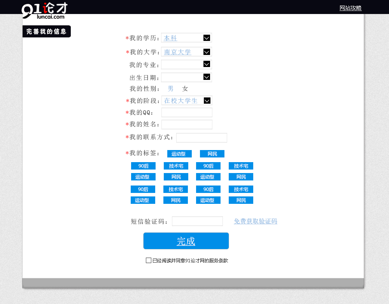Open the 出生日期 dropdown arrow
The image size is (389, 304).
coord(207,77)
